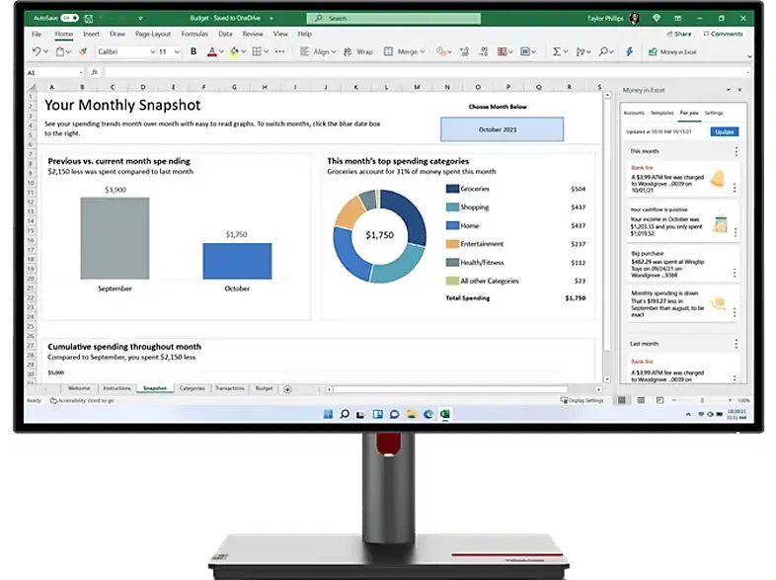
Task: Click Display Settings in status bar
Action: [x=582, y=400]
